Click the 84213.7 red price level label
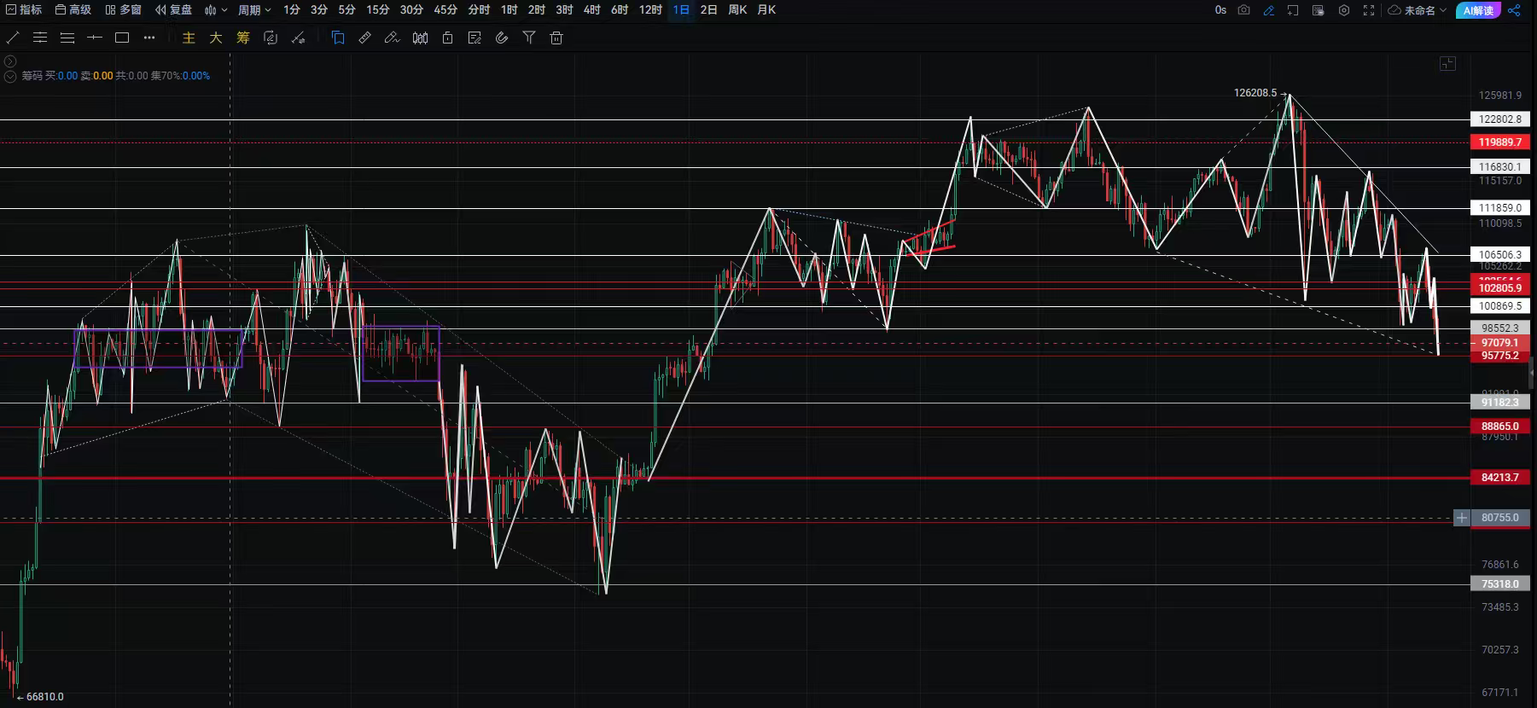Image resolution: width=1537 pixels, height=708 pixels. (x=1499, y=478)
